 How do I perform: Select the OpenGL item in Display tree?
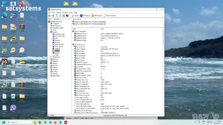point(57,48)
